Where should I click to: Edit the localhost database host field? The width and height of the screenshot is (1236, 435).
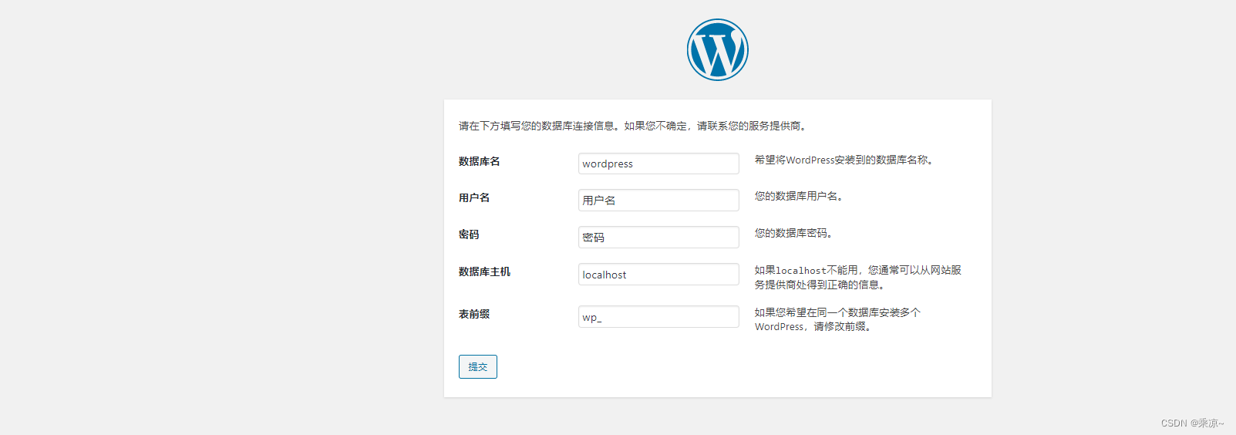click(658, 274)
